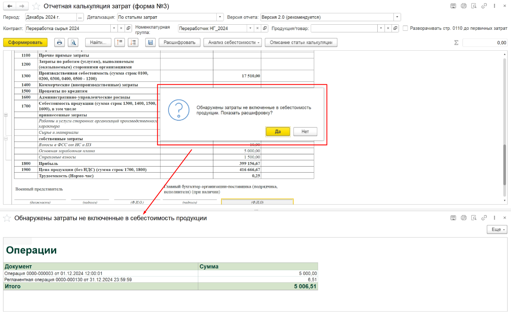This screenshot has height=315, width=511.
Task: Open print preview in the report toolbar
Action: click(x=74, y=43)
